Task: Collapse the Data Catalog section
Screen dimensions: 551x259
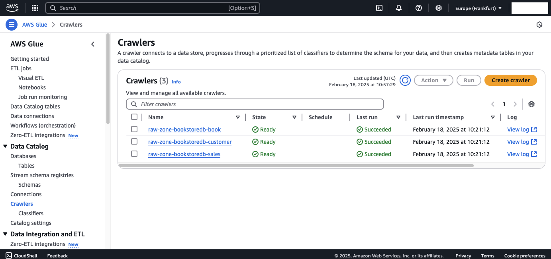Action: [4, 146]
